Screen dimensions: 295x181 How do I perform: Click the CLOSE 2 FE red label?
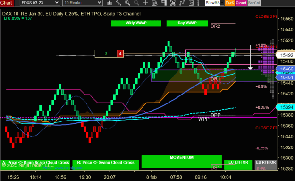click(266, 17)
